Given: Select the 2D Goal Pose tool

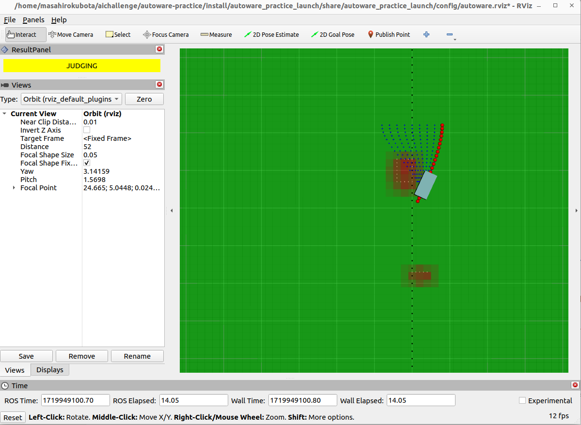Looking at the screenshot, I should [x=332, y=34].
